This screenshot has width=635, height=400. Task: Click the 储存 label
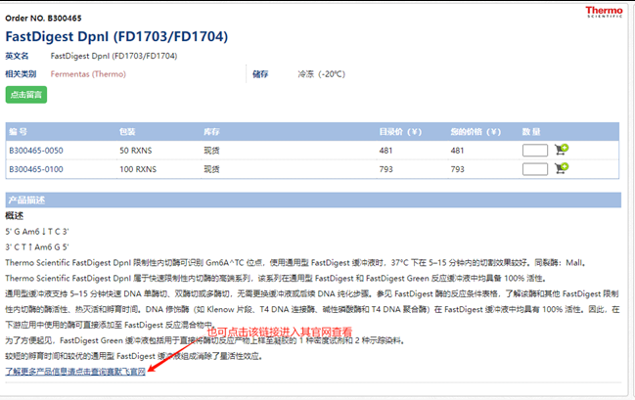click(260, 74)
